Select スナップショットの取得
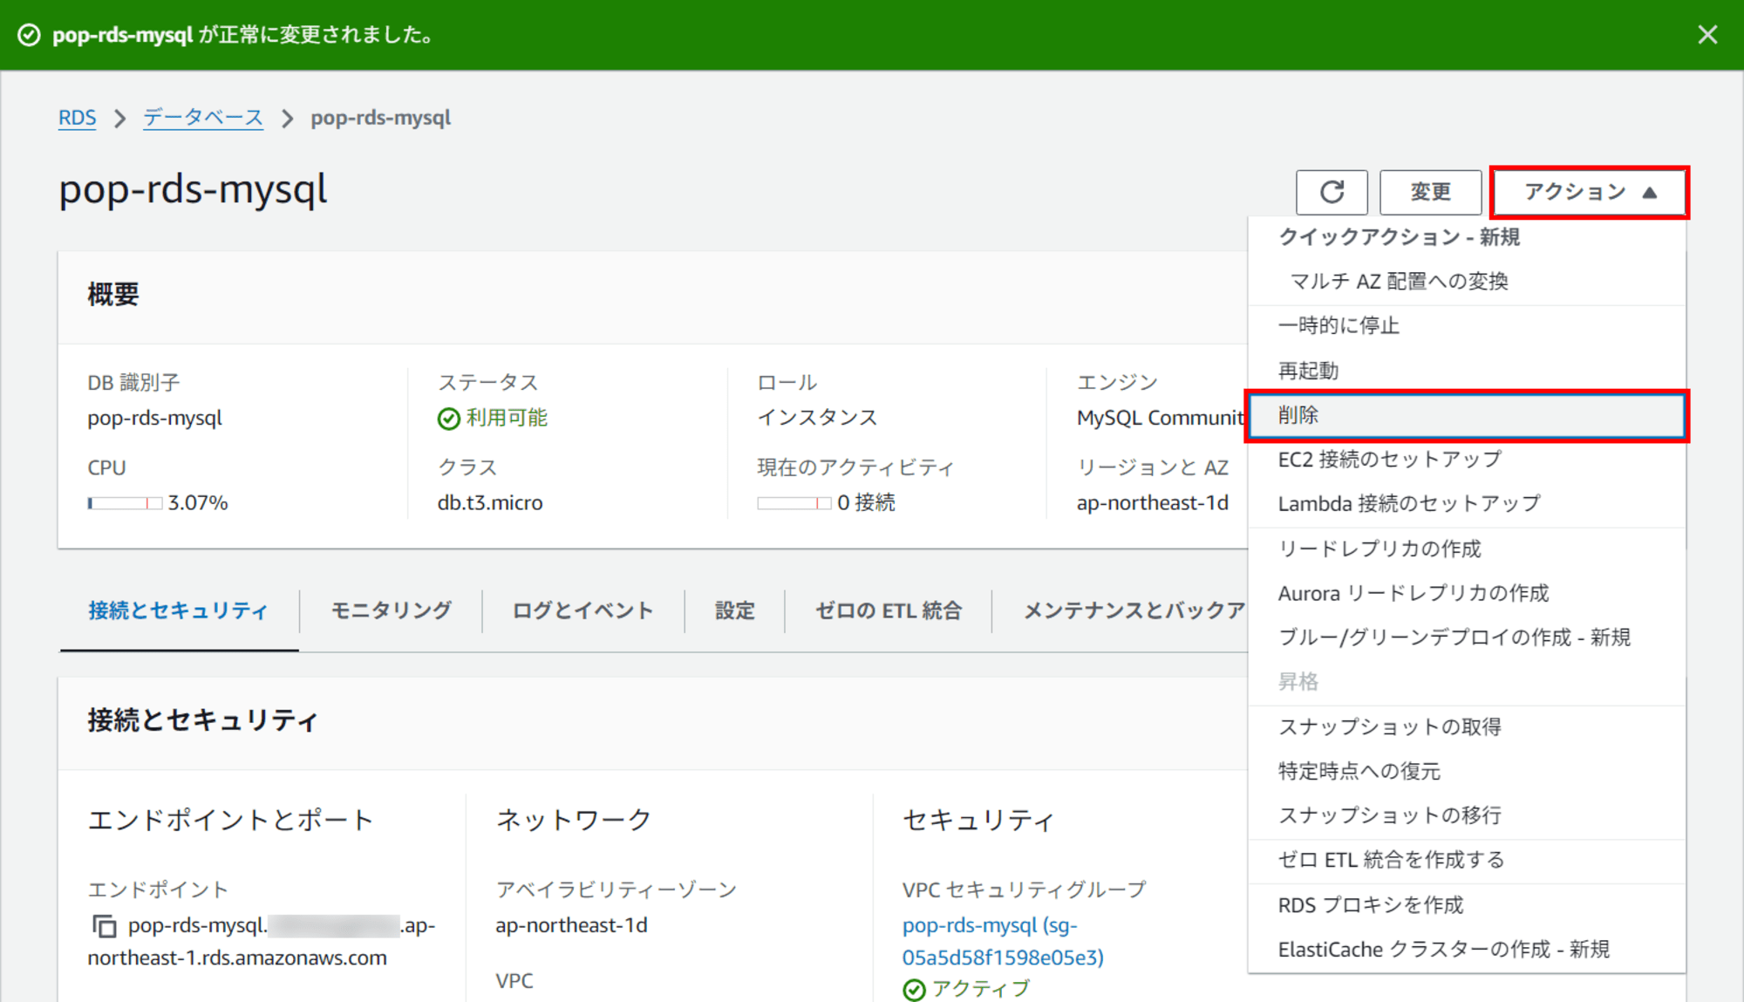 [1467, 727]
